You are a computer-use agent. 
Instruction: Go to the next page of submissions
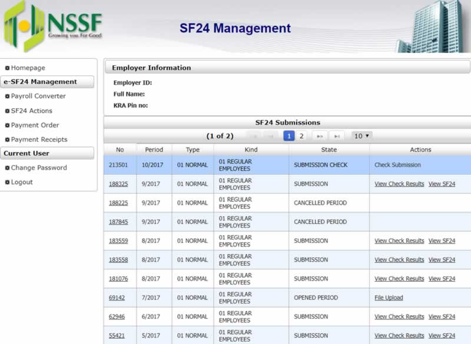tap(320, 136)
